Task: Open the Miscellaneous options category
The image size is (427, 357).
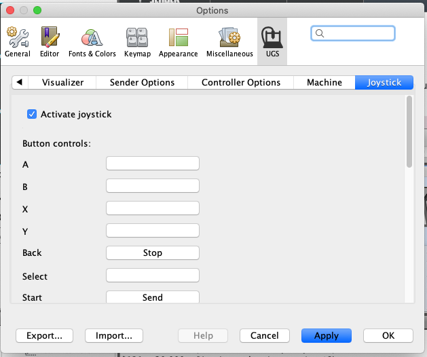Action: coord(228,42)
